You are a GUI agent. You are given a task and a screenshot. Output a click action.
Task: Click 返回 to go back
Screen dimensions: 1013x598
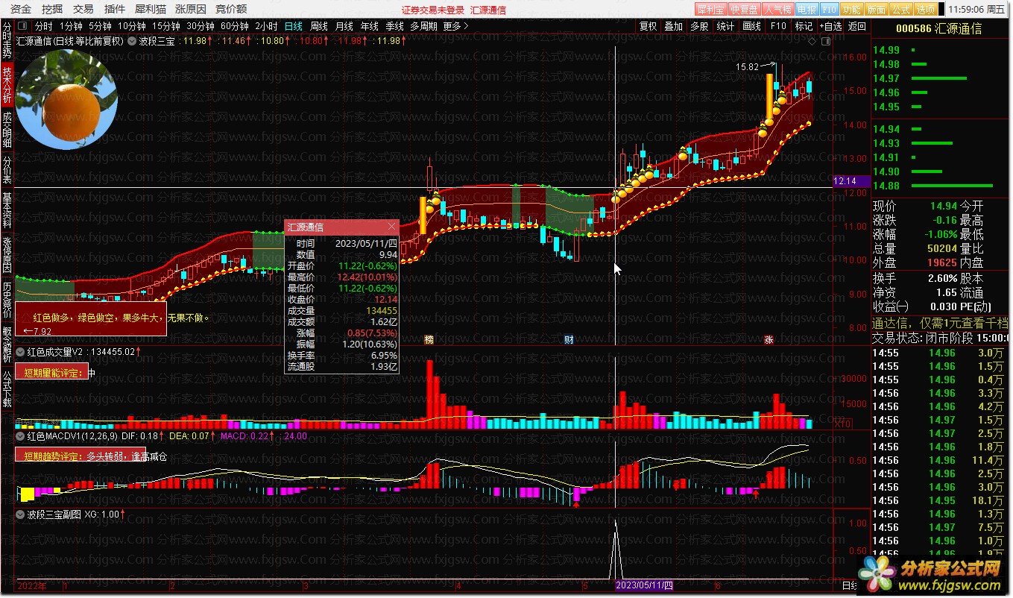coord(857,26)
